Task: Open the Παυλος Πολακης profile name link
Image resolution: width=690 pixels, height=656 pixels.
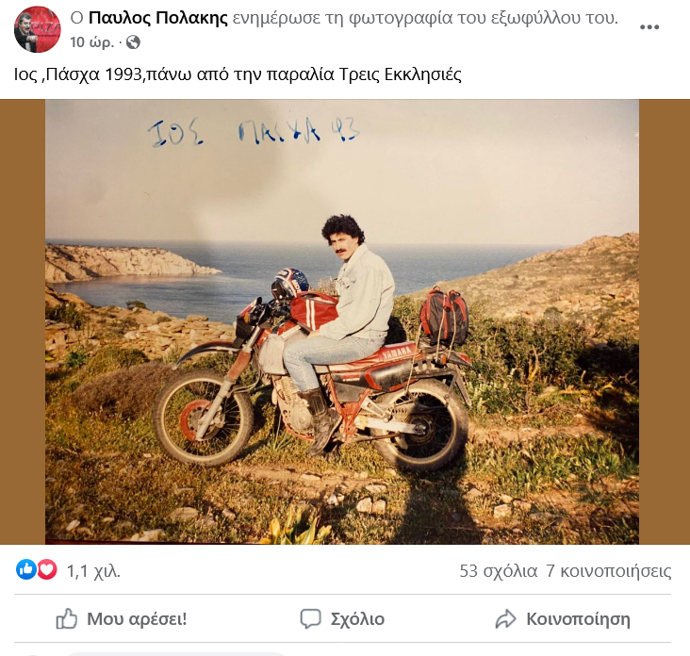Action: point(158,18)
